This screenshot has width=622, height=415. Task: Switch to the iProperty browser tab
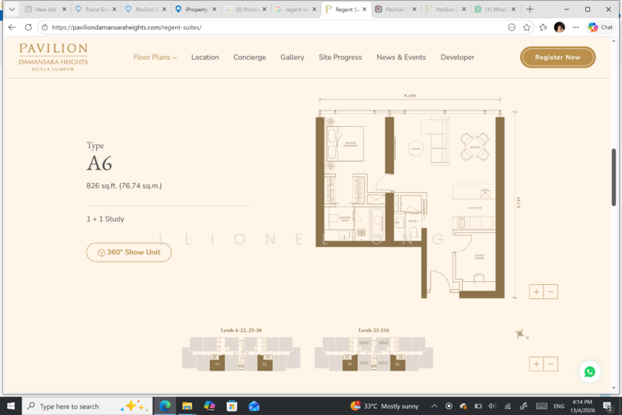(194, 9)
